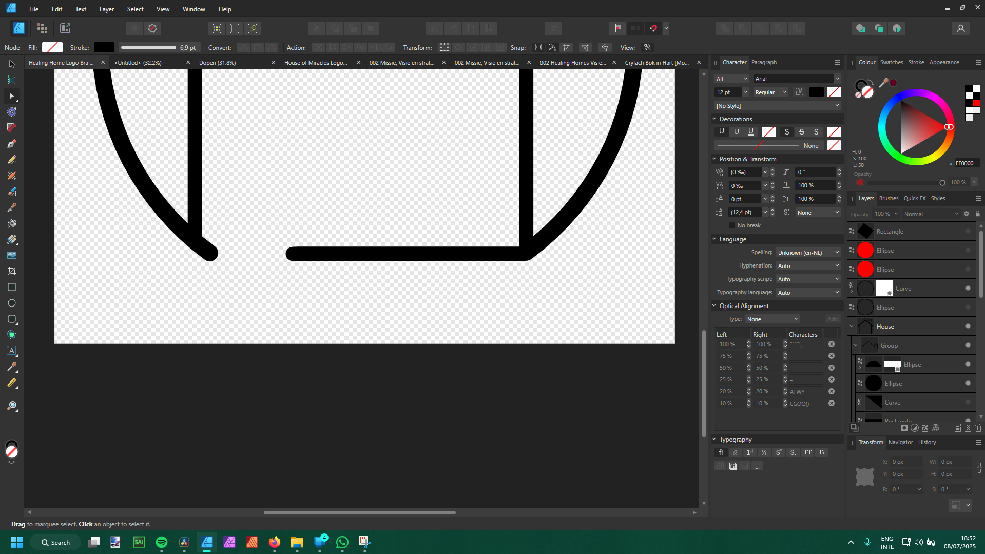Toggle visibility of the Curve layer with mask
Viewport: 985px width, 554px height.
(968, 289)
